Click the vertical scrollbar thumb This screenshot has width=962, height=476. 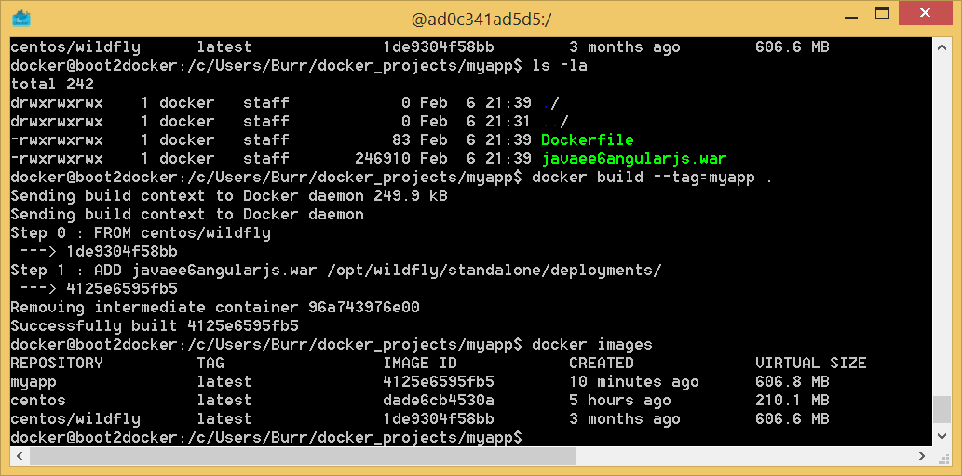click(942, 409)
